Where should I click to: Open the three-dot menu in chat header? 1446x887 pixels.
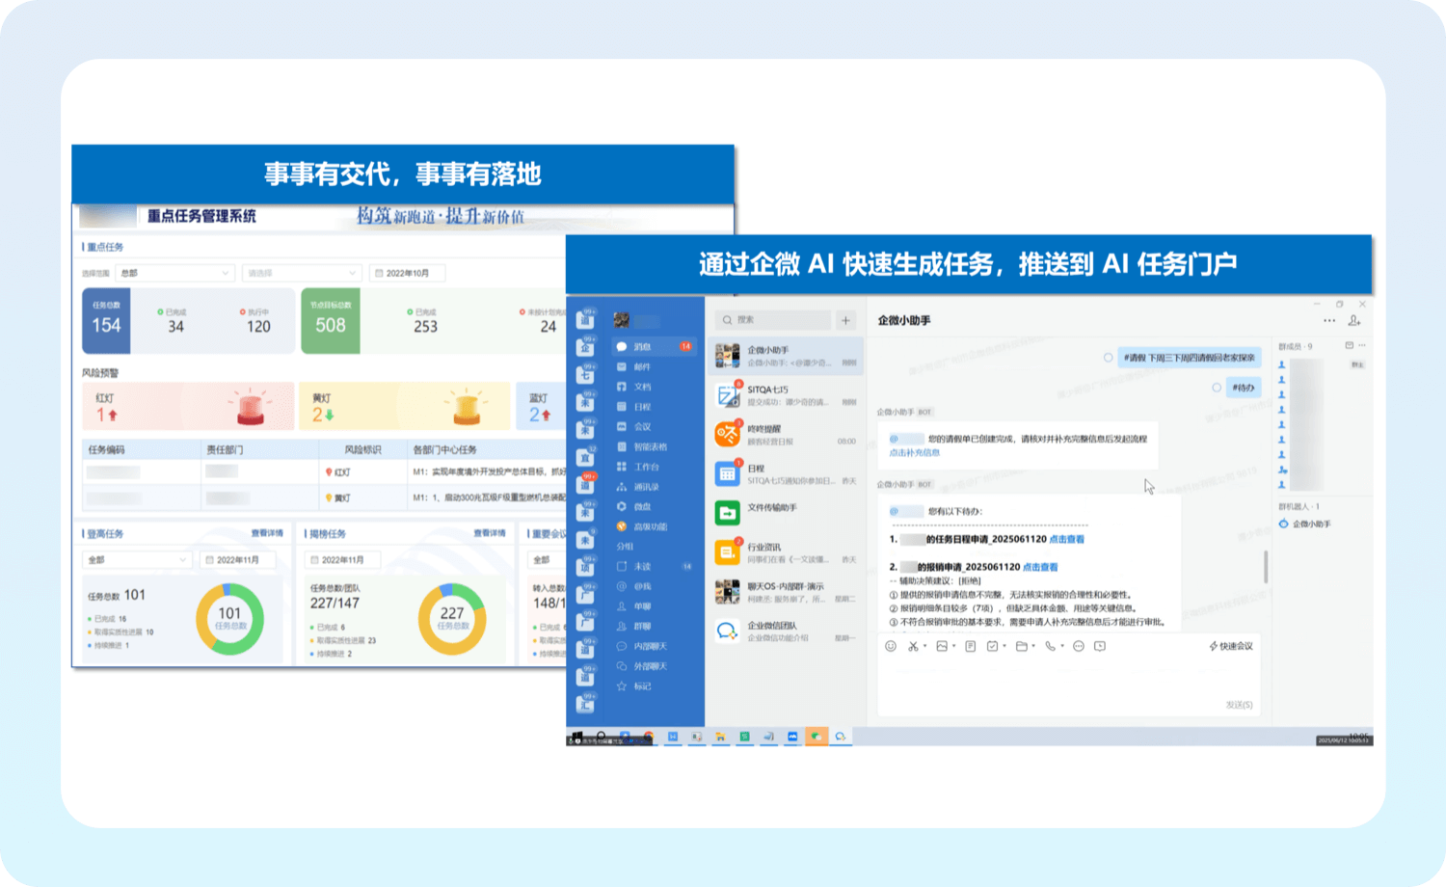[x=1329, y=320]
